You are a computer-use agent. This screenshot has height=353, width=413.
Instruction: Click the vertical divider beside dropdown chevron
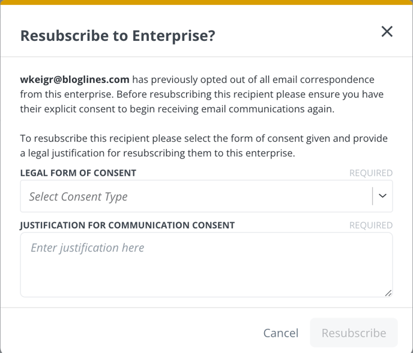[x=372, y=196]
